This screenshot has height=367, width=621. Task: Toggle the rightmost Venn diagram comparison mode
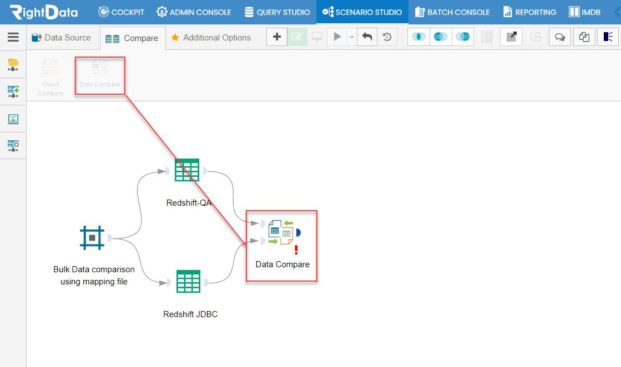click(463, 37)
